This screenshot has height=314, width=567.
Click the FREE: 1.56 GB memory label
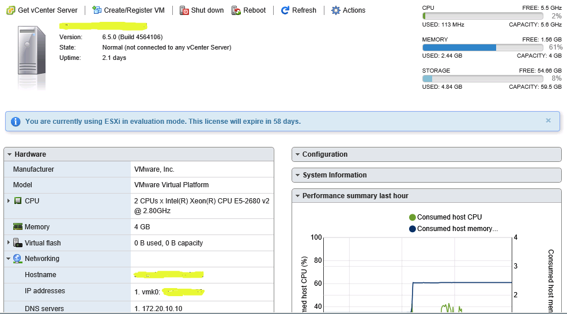(542, 39)
